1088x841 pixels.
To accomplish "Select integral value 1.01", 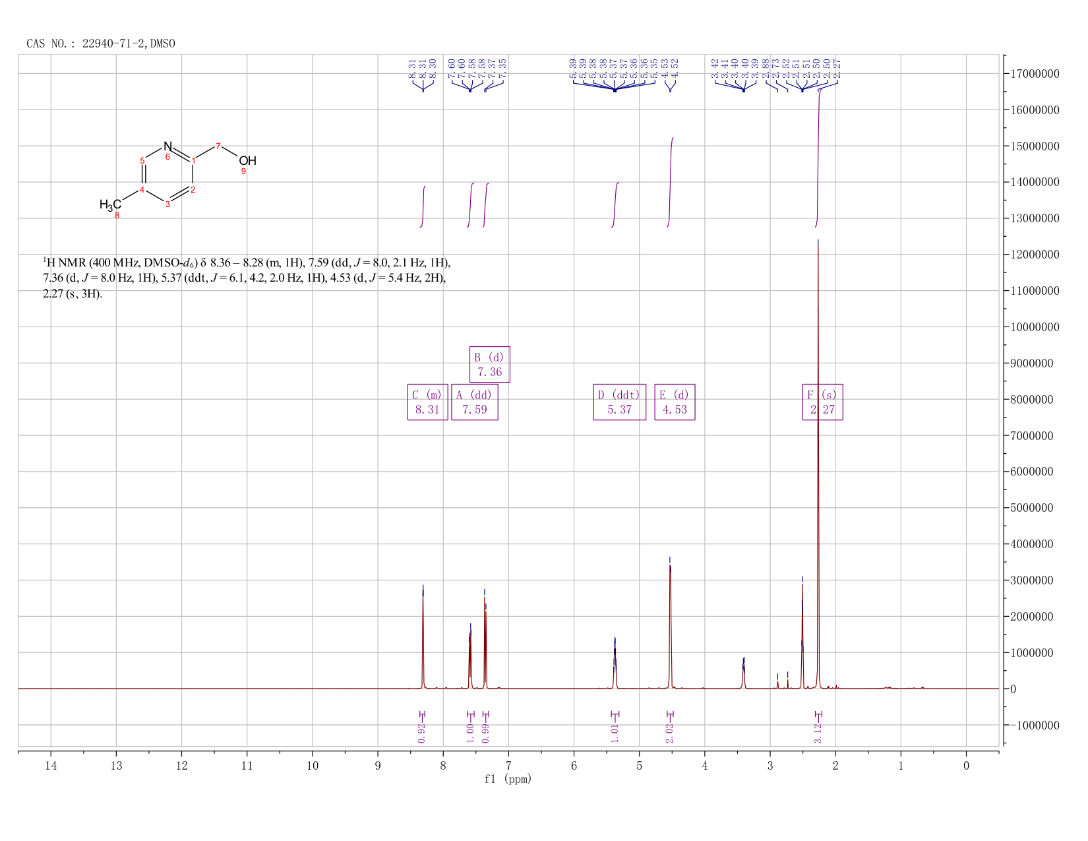I will click(x=615, y=733).
